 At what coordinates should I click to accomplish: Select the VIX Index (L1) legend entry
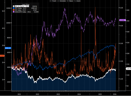click(20, 10)
